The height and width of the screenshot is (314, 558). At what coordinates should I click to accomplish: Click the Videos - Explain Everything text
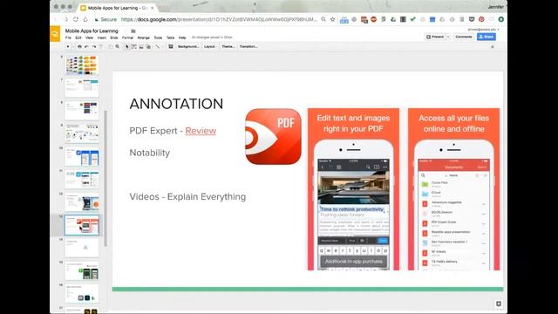(187, 196)
